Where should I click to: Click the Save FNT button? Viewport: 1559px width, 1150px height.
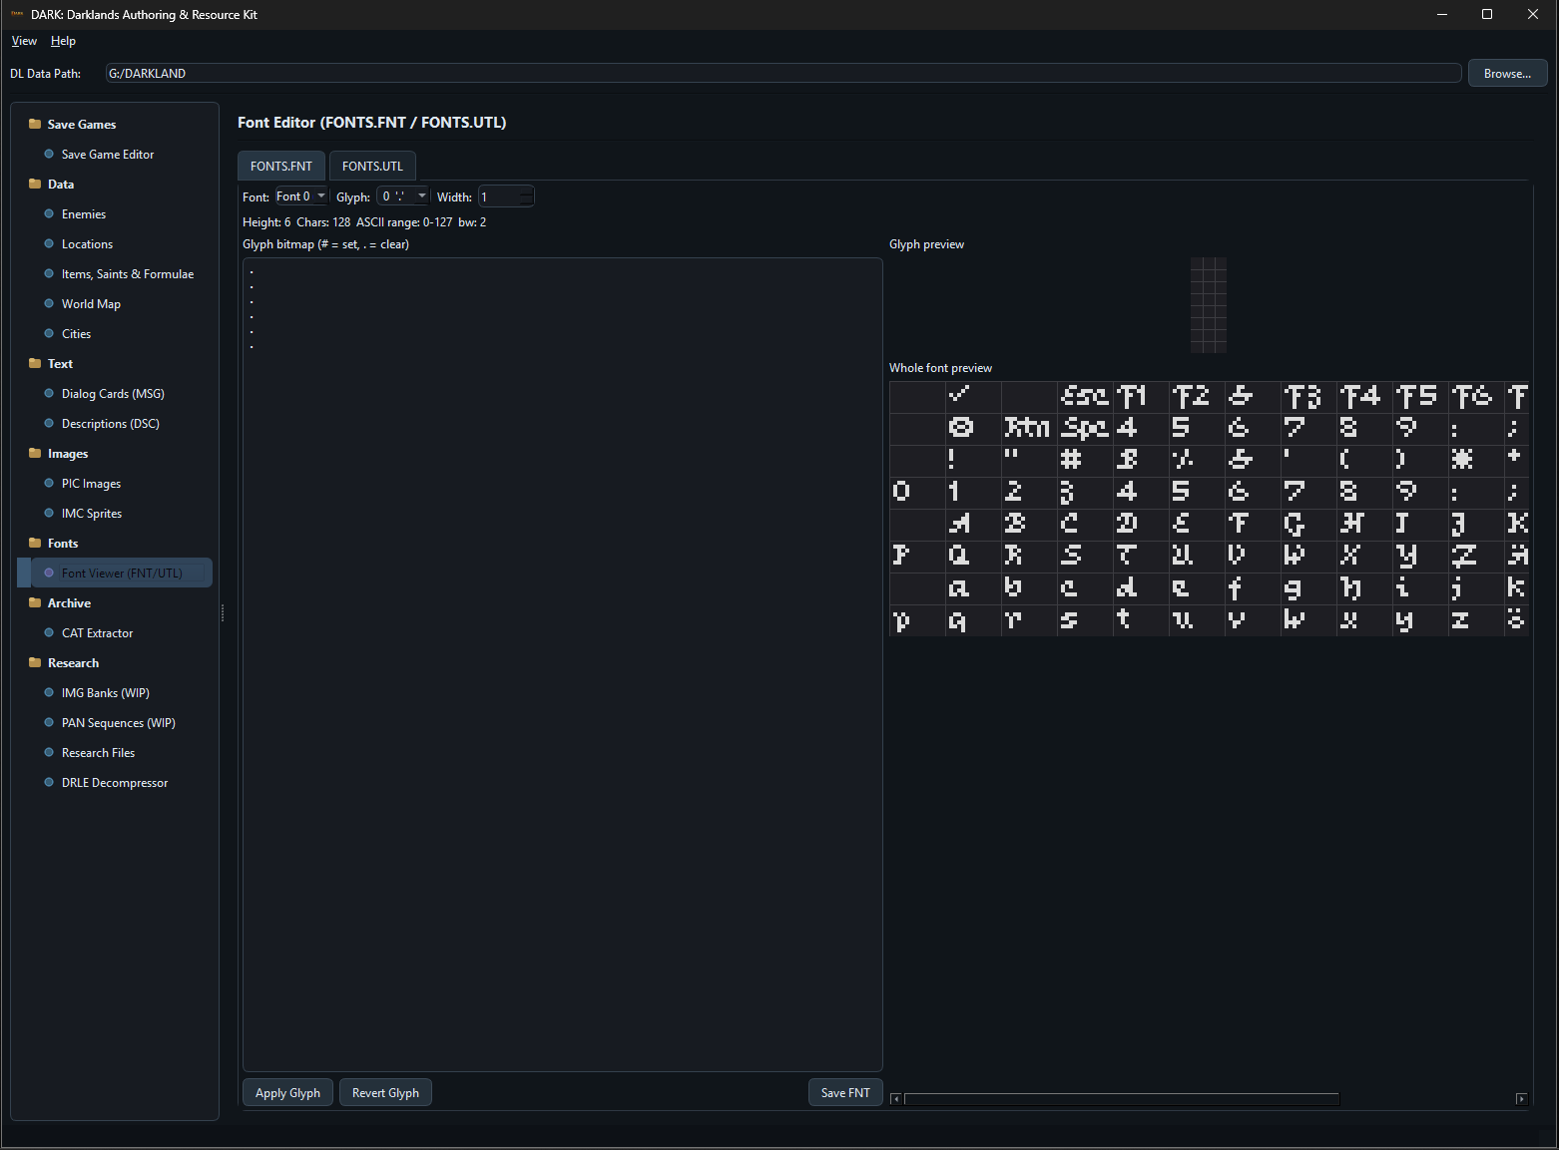[845, 1093]
